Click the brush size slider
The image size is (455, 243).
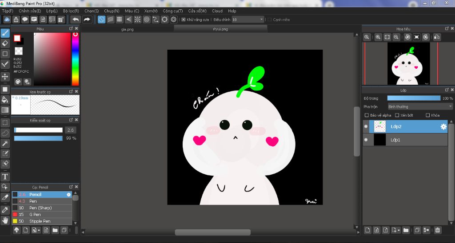[x=38, y=130]
